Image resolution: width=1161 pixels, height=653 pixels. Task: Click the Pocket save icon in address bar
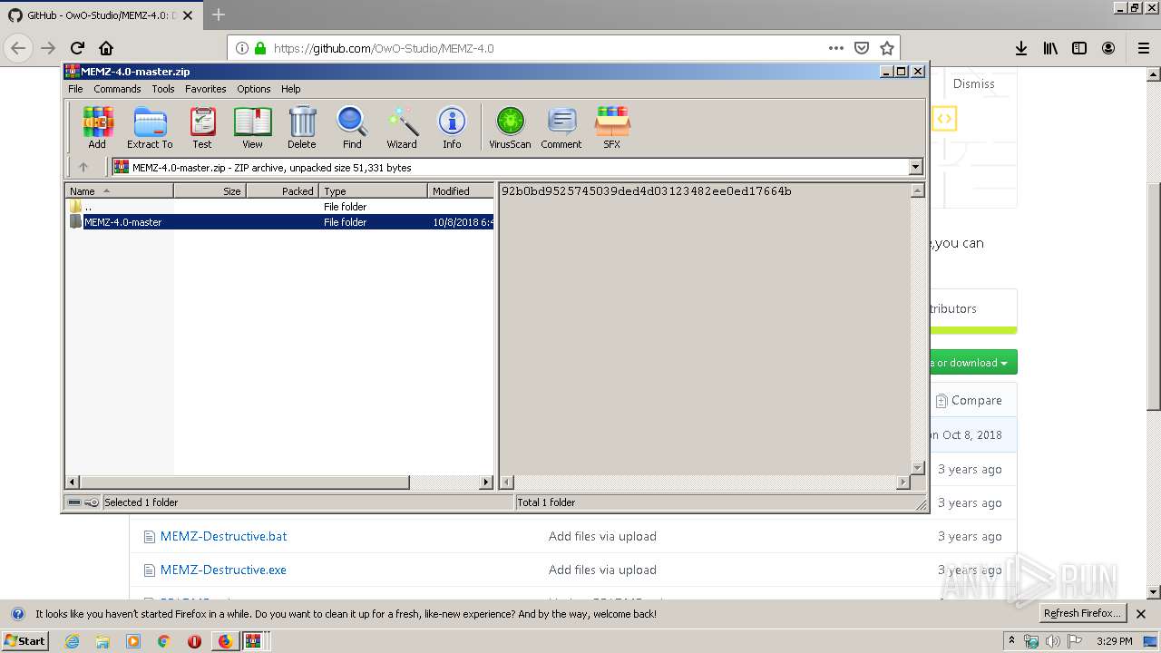862,48
